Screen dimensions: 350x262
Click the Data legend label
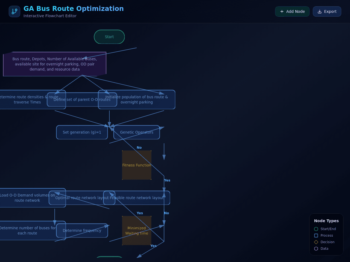(x=324, y=249)
